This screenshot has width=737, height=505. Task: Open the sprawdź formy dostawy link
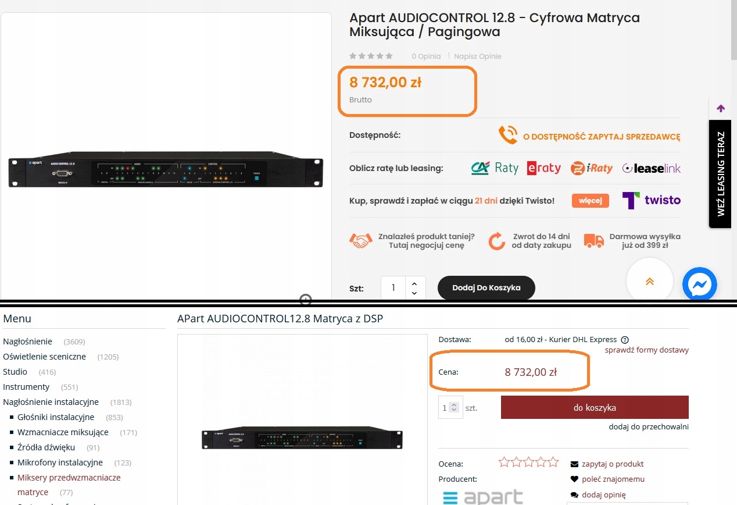[x=646, y=350]
